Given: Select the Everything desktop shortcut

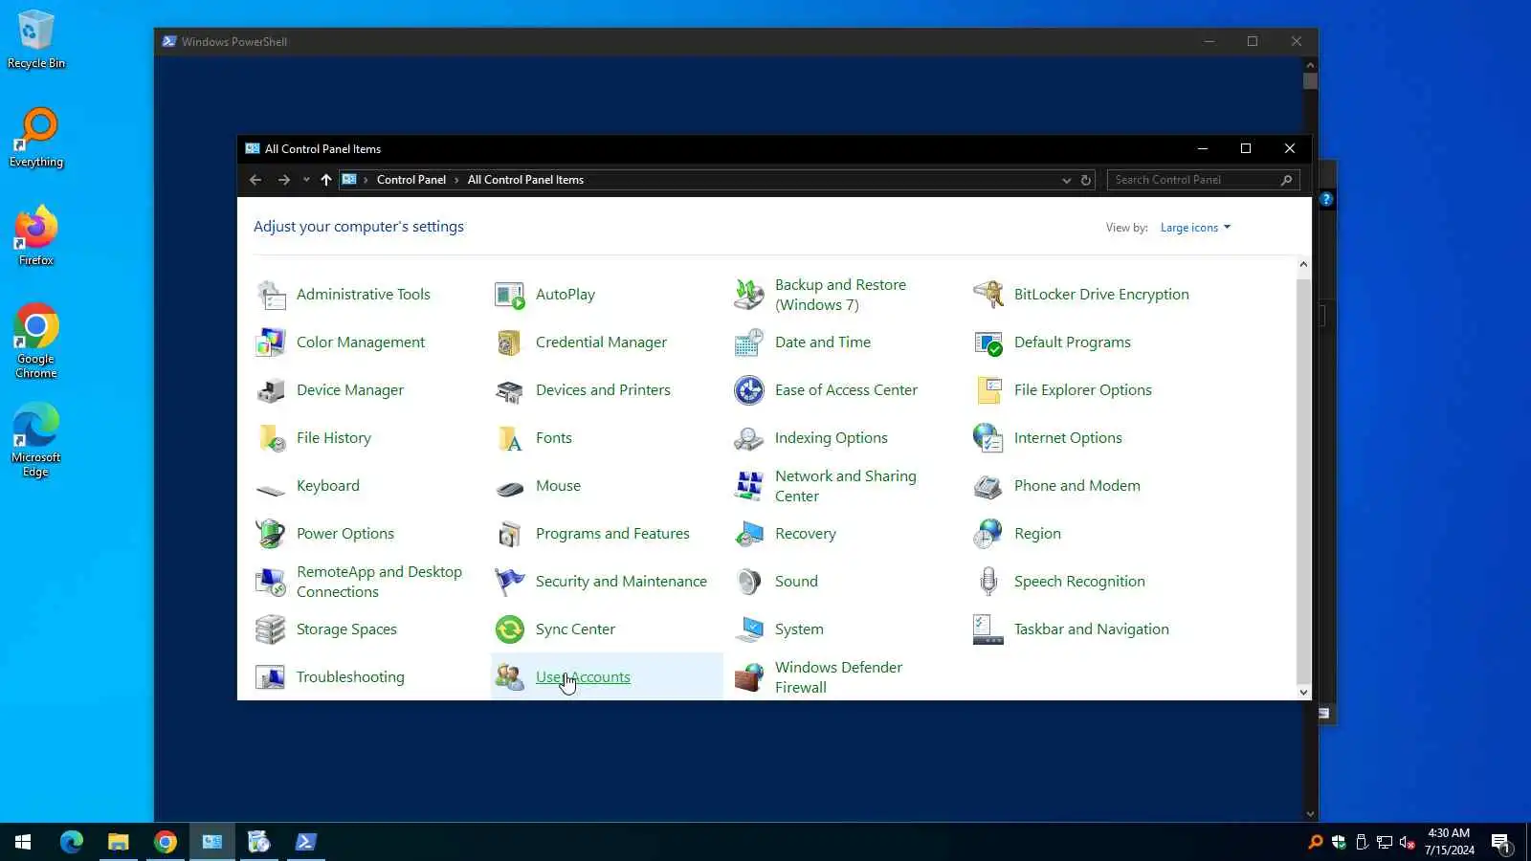Looking at the screenshot, I should click(36, 138).
